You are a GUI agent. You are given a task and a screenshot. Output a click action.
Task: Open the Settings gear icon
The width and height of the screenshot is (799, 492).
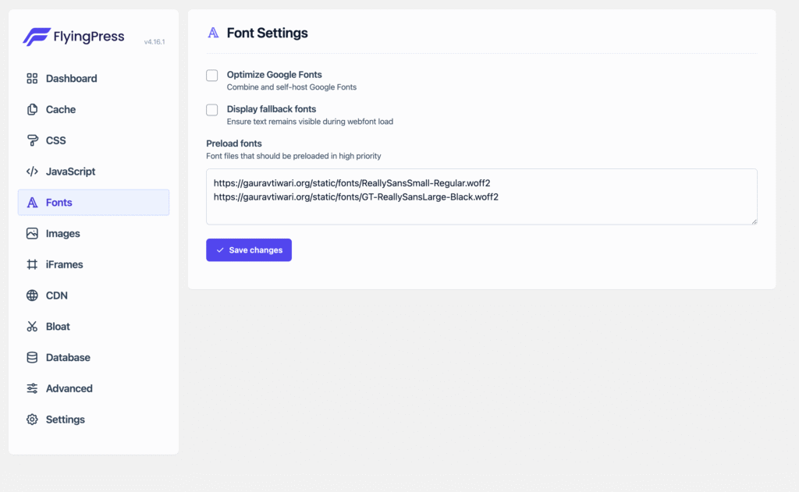[31, 419]
